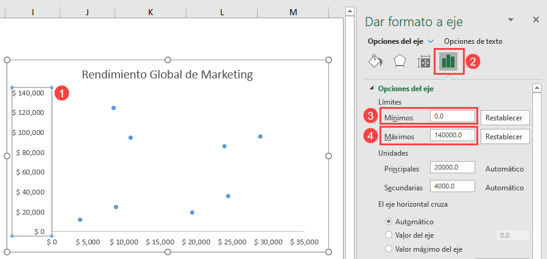Select column header M
The image size is (547, 259).
pyautogui.click(x=293, y=12)
